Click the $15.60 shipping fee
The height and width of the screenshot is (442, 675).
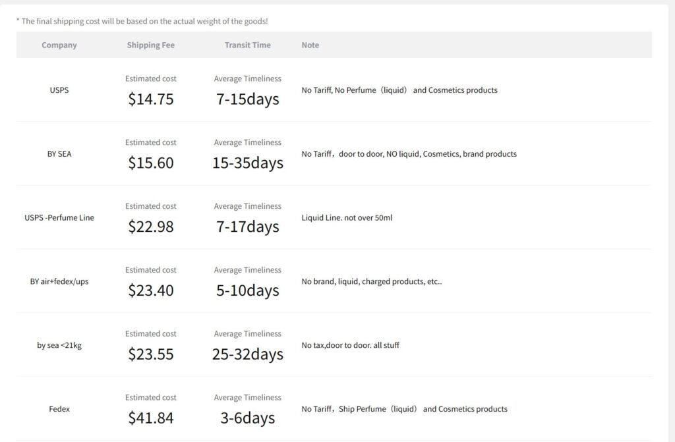151,163
